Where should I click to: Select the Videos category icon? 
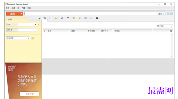(97, 18)
